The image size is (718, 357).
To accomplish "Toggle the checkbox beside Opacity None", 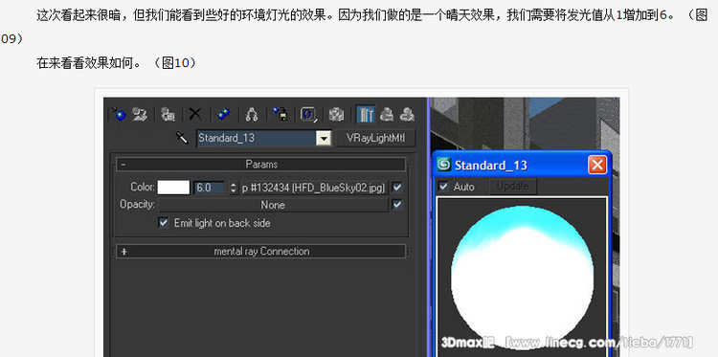I will tap(397, 205).
